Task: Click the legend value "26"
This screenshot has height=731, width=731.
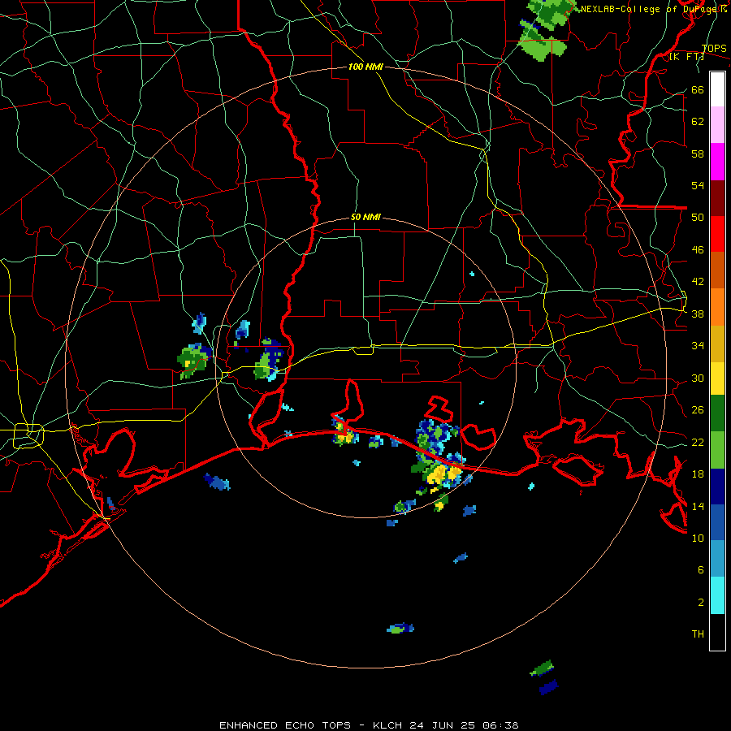Action: coord(698,410)
